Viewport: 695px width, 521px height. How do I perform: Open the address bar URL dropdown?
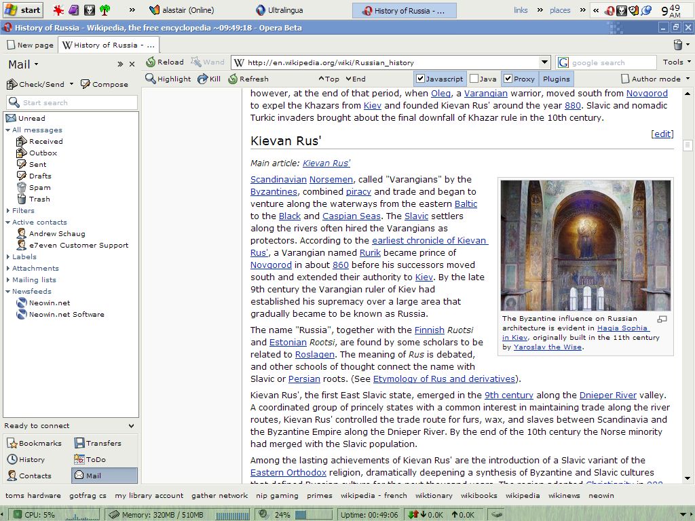pyautogui.click(x=545, y=62)
